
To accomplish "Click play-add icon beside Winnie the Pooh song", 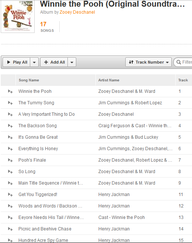I will tap(10, 91).
